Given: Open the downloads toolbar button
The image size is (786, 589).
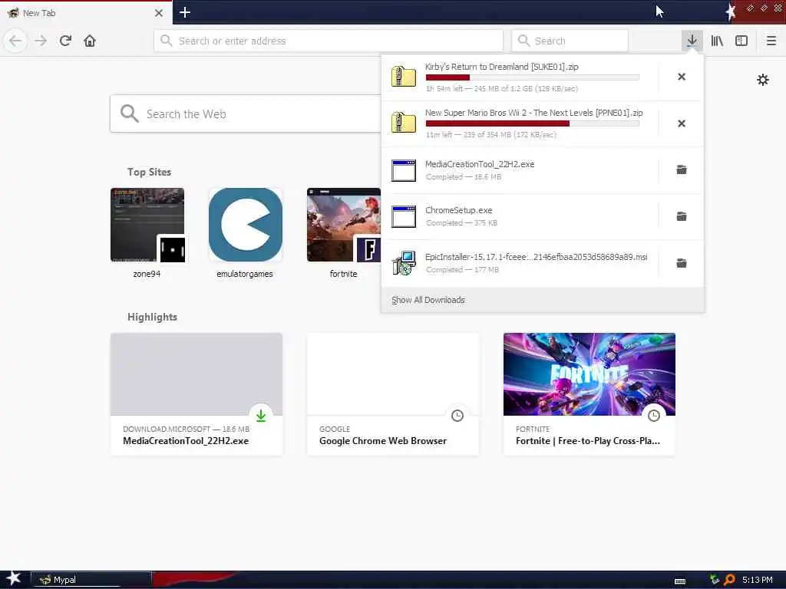Looking at the screenshot, I should tap(692, 41).
